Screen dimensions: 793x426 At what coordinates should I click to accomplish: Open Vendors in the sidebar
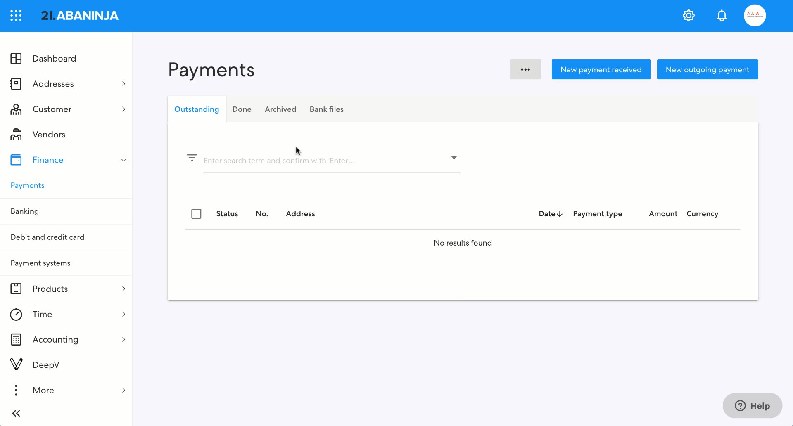[49, 135]
